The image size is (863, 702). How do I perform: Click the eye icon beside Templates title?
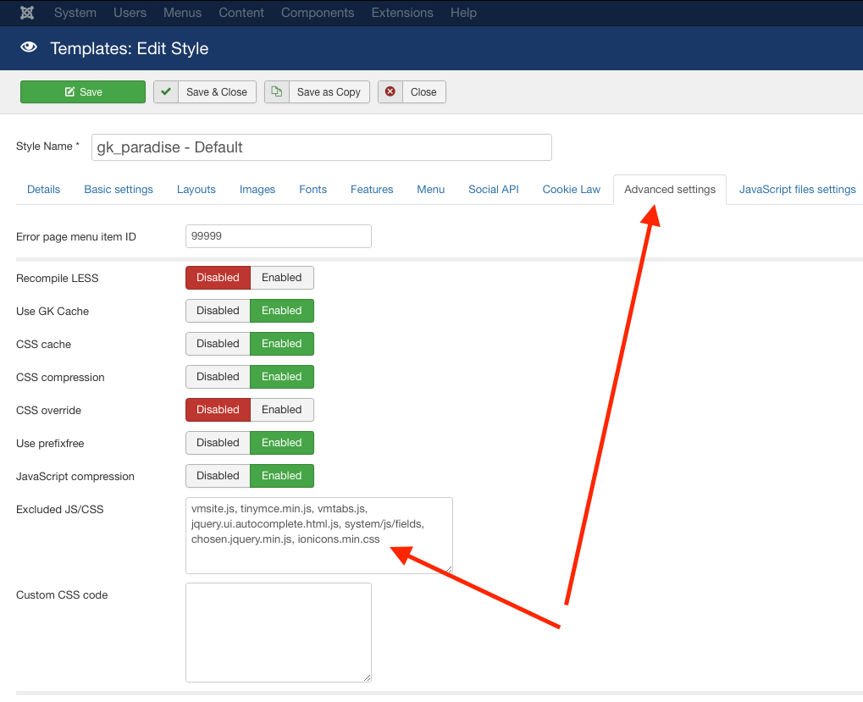pos(29,47)
